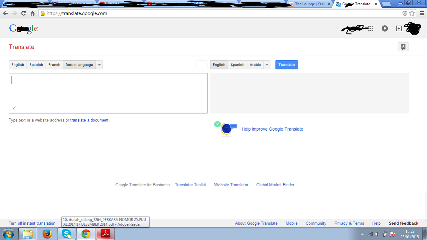The width and height of the screenshot is (427, 240).
Task: Turn on handwriting input with the pencil icon
Action: click(x=14, y=108)
